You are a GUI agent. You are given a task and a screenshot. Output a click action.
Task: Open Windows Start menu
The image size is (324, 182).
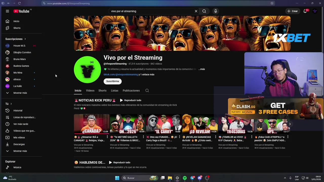tap(117, 178)
